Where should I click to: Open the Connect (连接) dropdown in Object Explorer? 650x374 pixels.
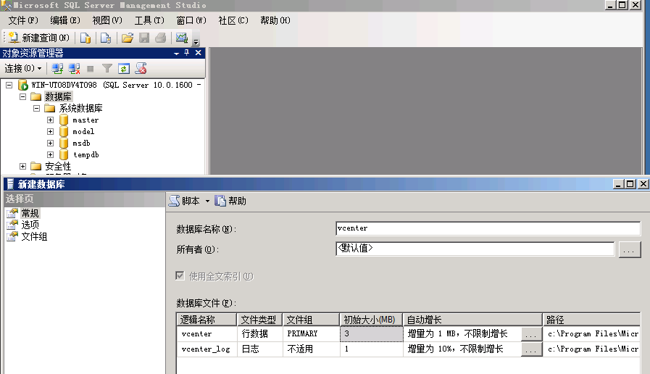pos(23,68)
